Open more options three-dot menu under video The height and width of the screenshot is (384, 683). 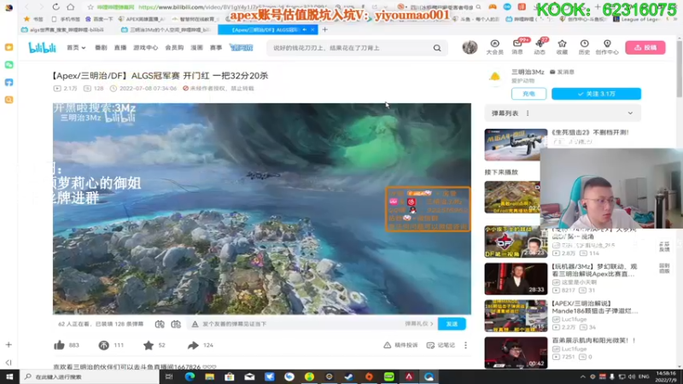(x=465, y=345)
